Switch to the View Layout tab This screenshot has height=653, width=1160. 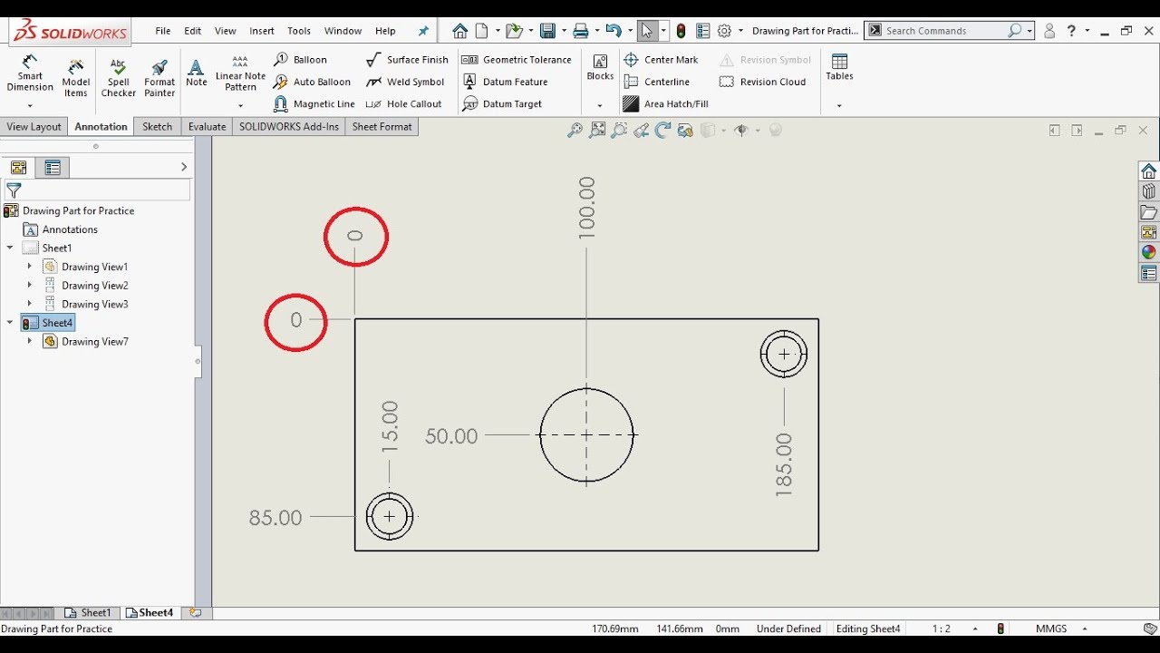[34, 127]
